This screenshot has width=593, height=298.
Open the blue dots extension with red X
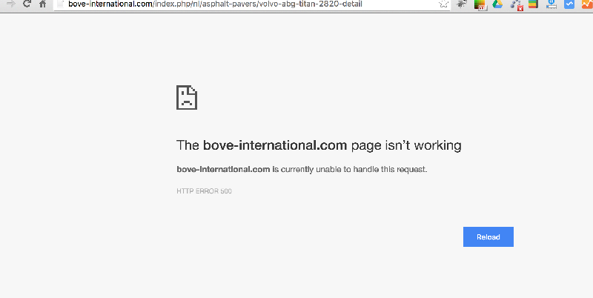tap(516, 4)
